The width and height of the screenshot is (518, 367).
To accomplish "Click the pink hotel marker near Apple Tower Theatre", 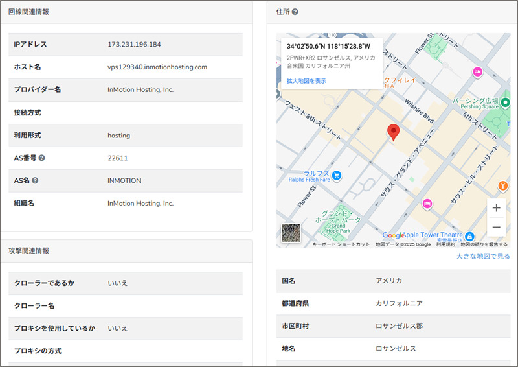I will coord(427,204).
